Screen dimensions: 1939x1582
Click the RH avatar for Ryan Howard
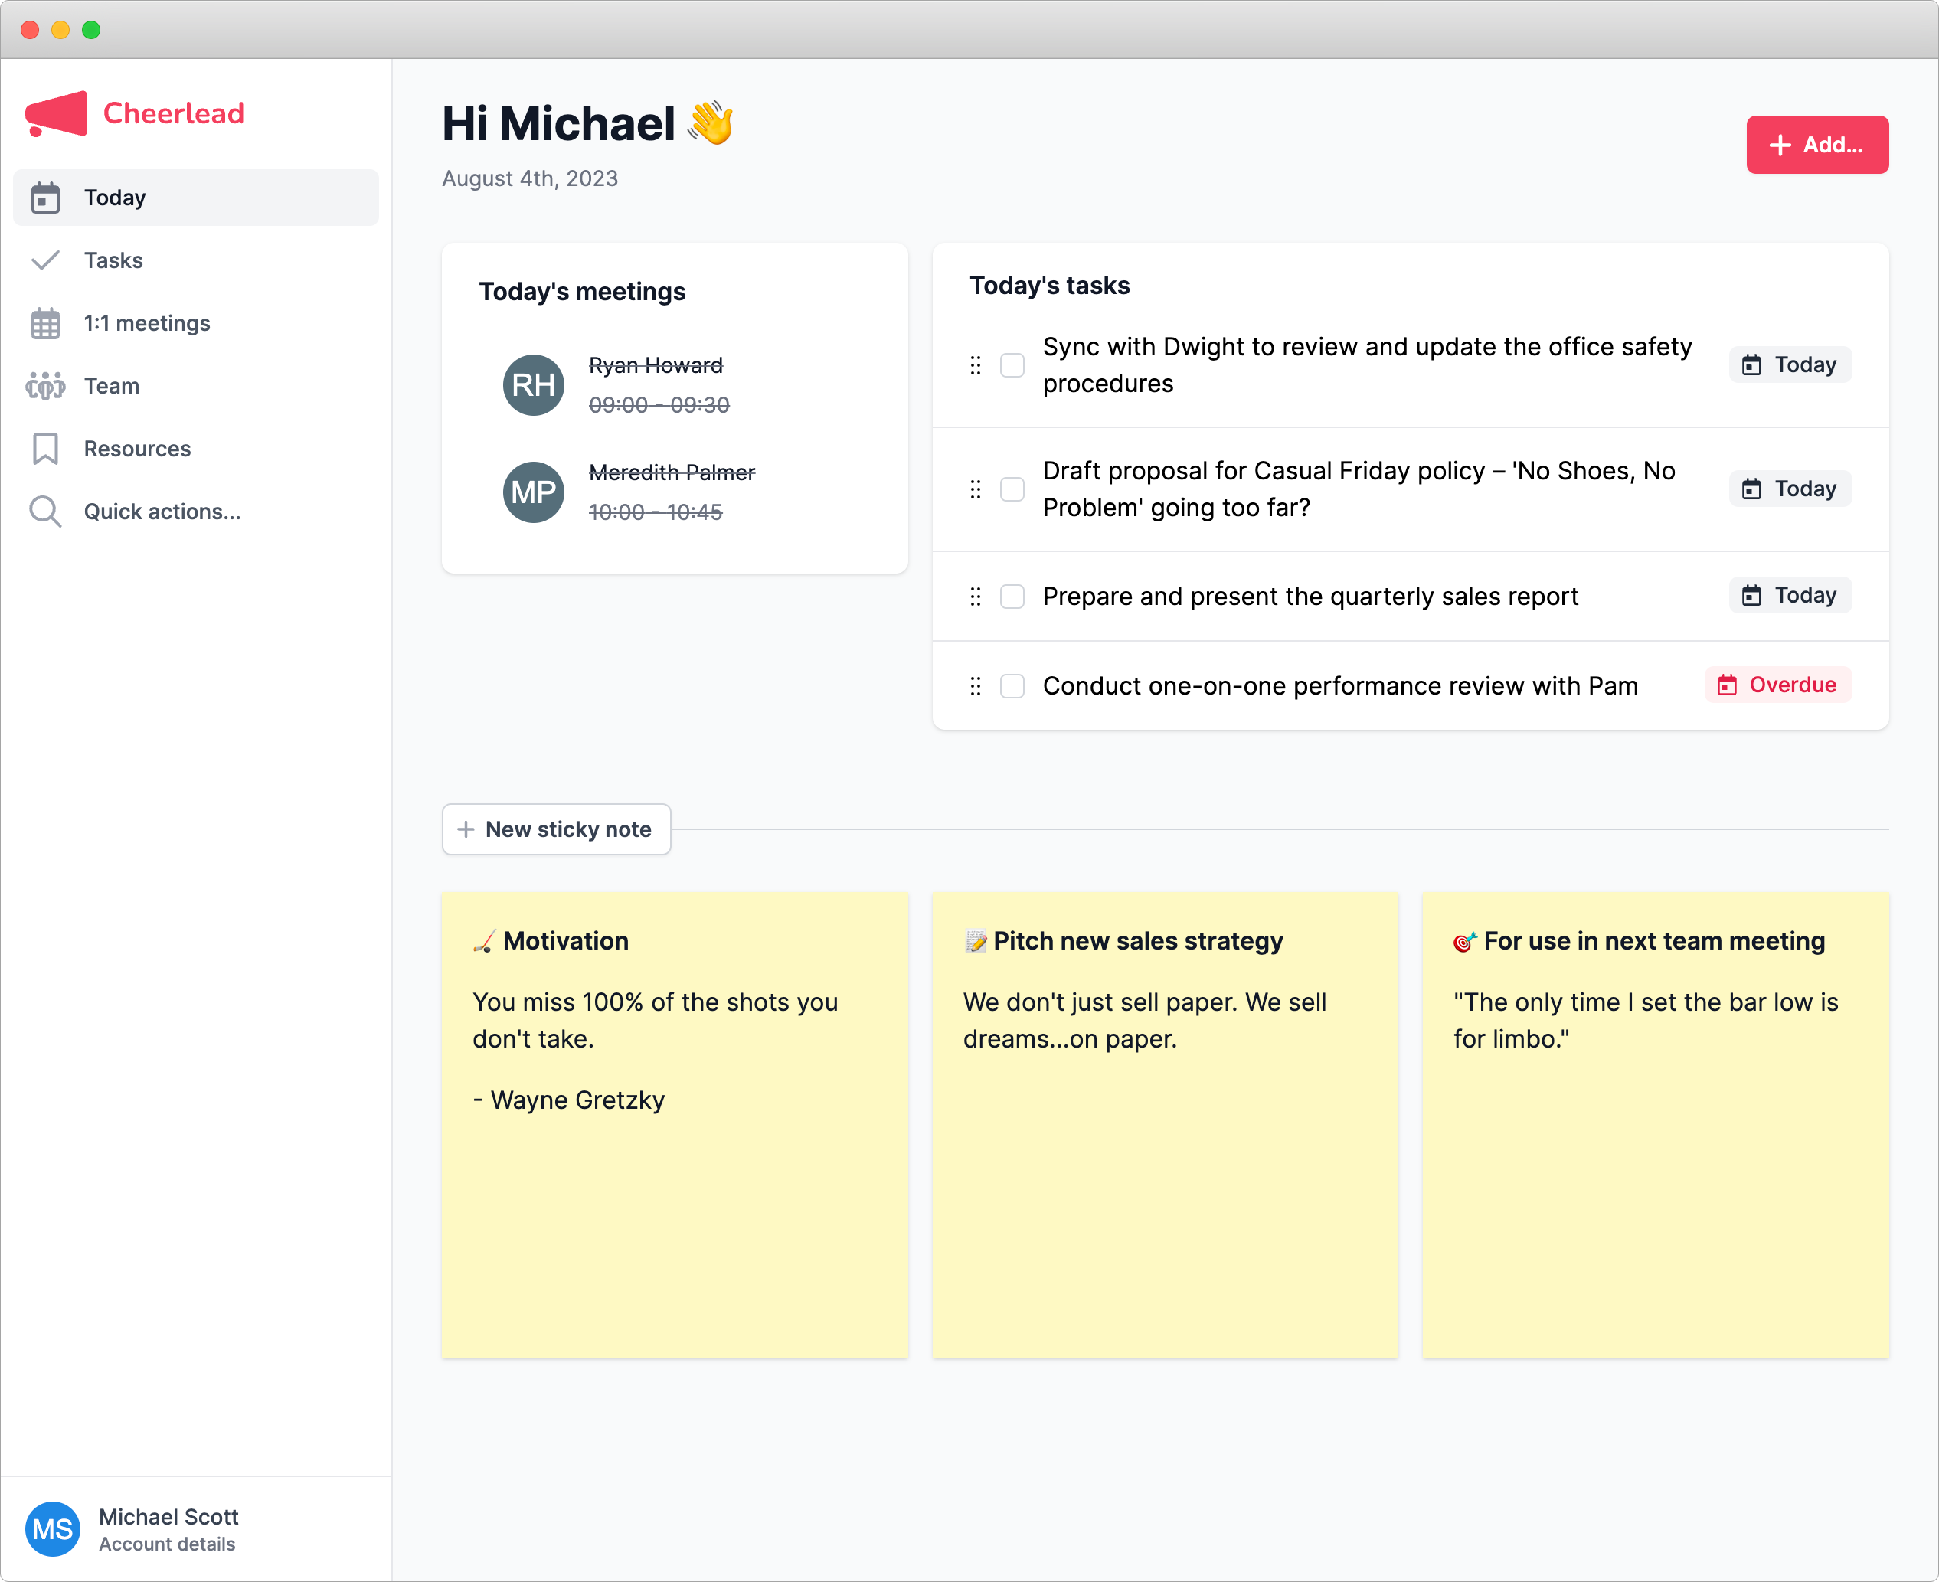[x=533, y=385]
